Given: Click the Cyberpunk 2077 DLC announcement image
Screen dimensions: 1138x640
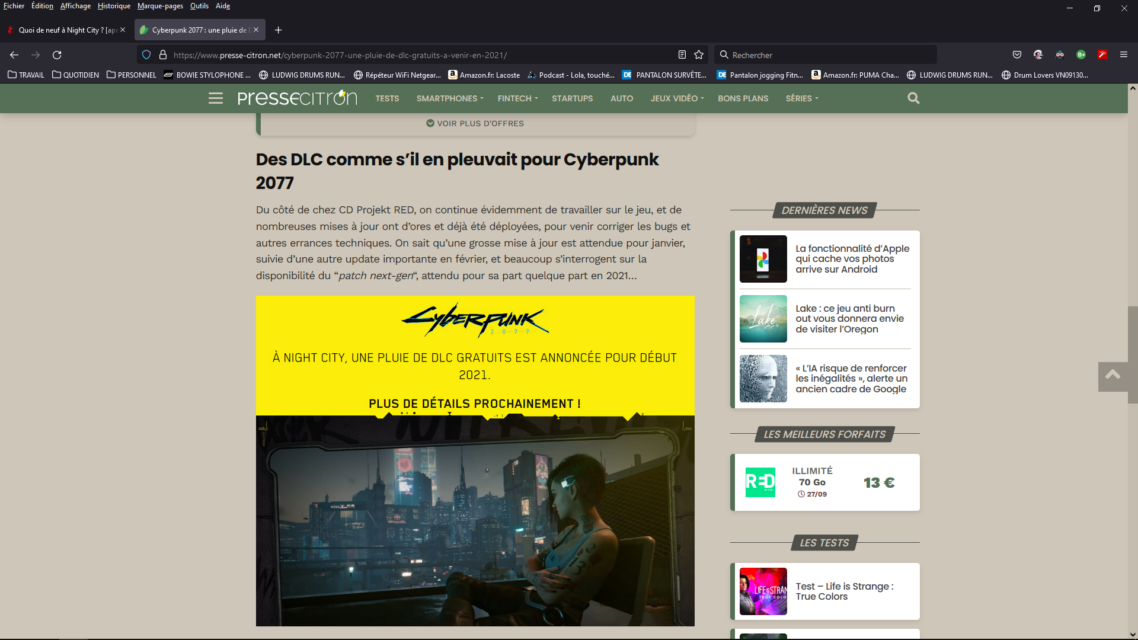Looking at the screenshot, I should pyautogui.click(x=475, y=461).
